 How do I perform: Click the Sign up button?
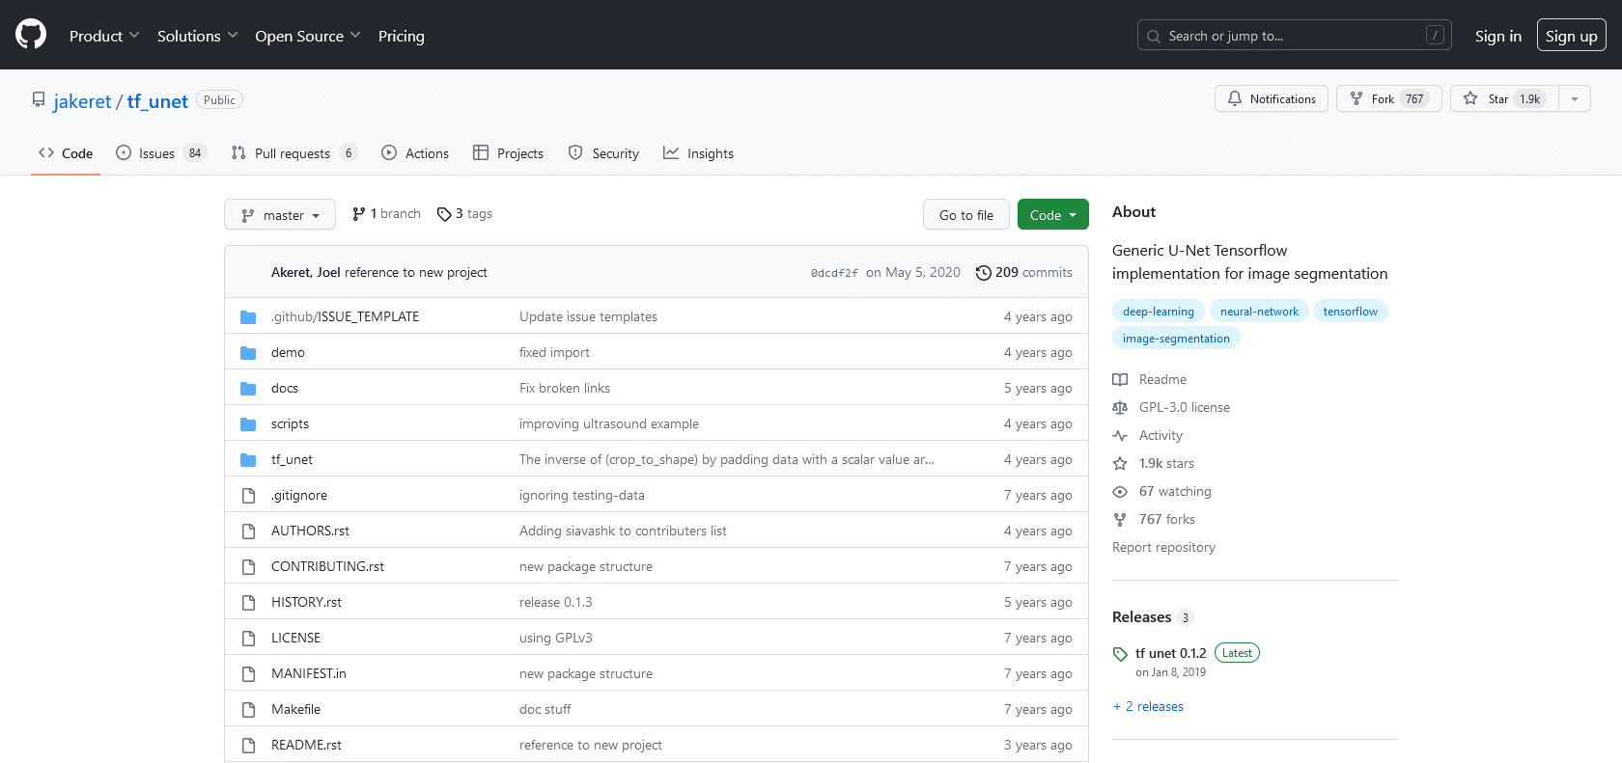point(1571,36)
